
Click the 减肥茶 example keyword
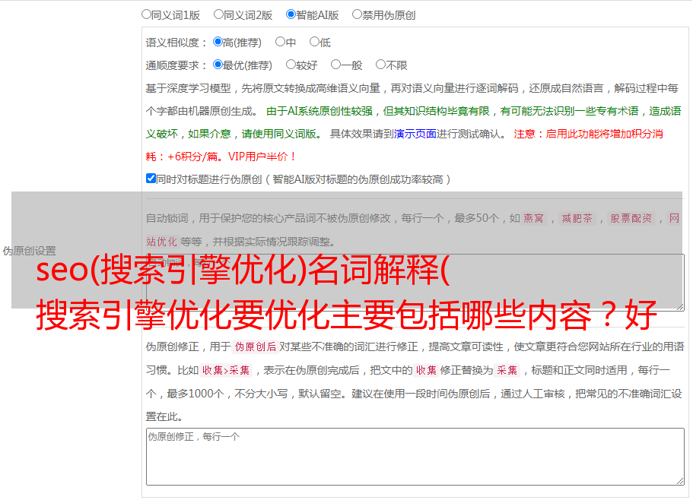tap(577, 218)
